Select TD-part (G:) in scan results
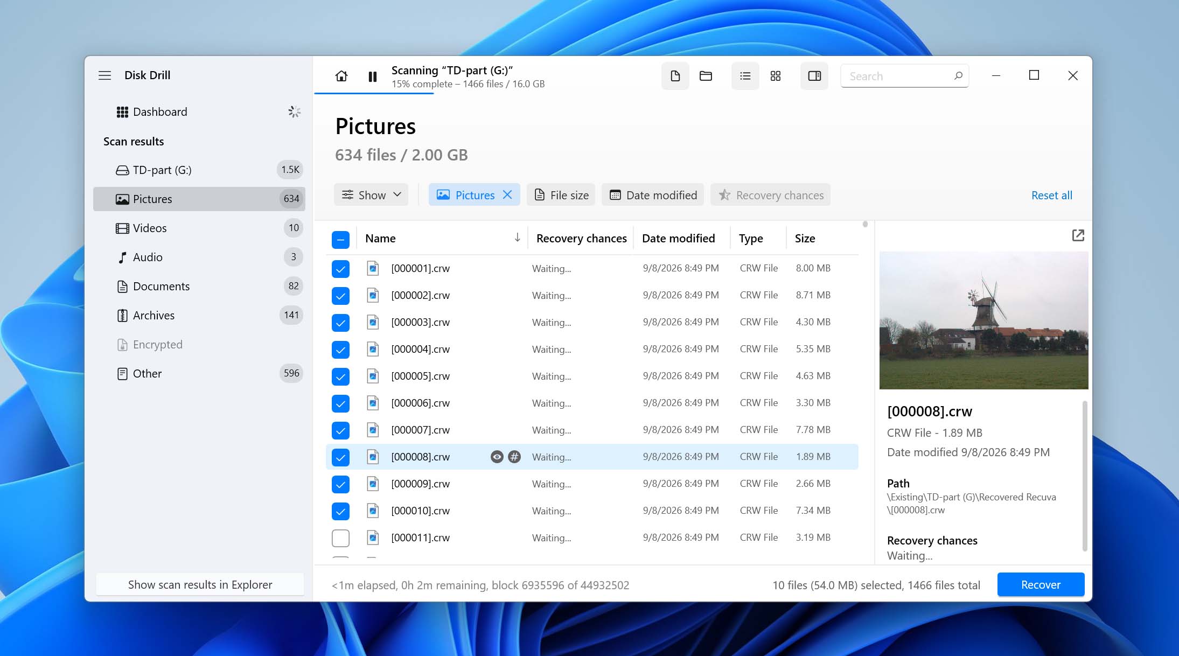Image resolution: width=1179 pixels, height=656 pixels. tap(199, 170)
